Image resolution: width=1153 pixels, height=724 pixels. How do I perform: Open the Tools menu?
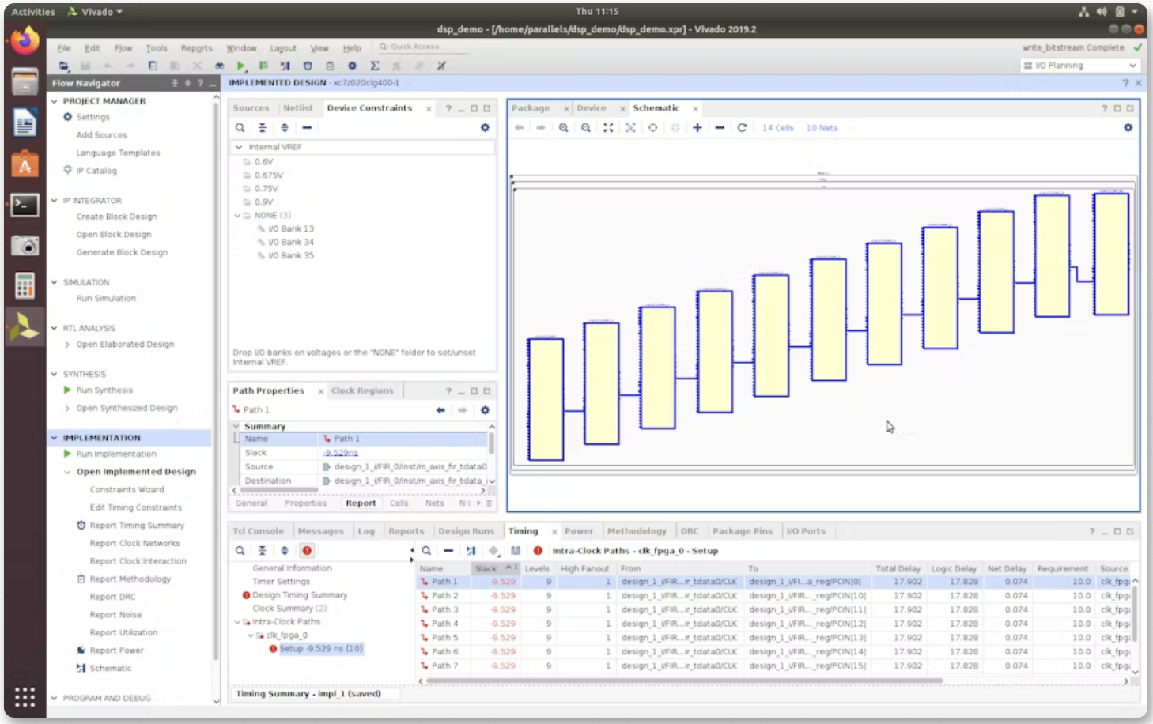click(x=157, y=48)
